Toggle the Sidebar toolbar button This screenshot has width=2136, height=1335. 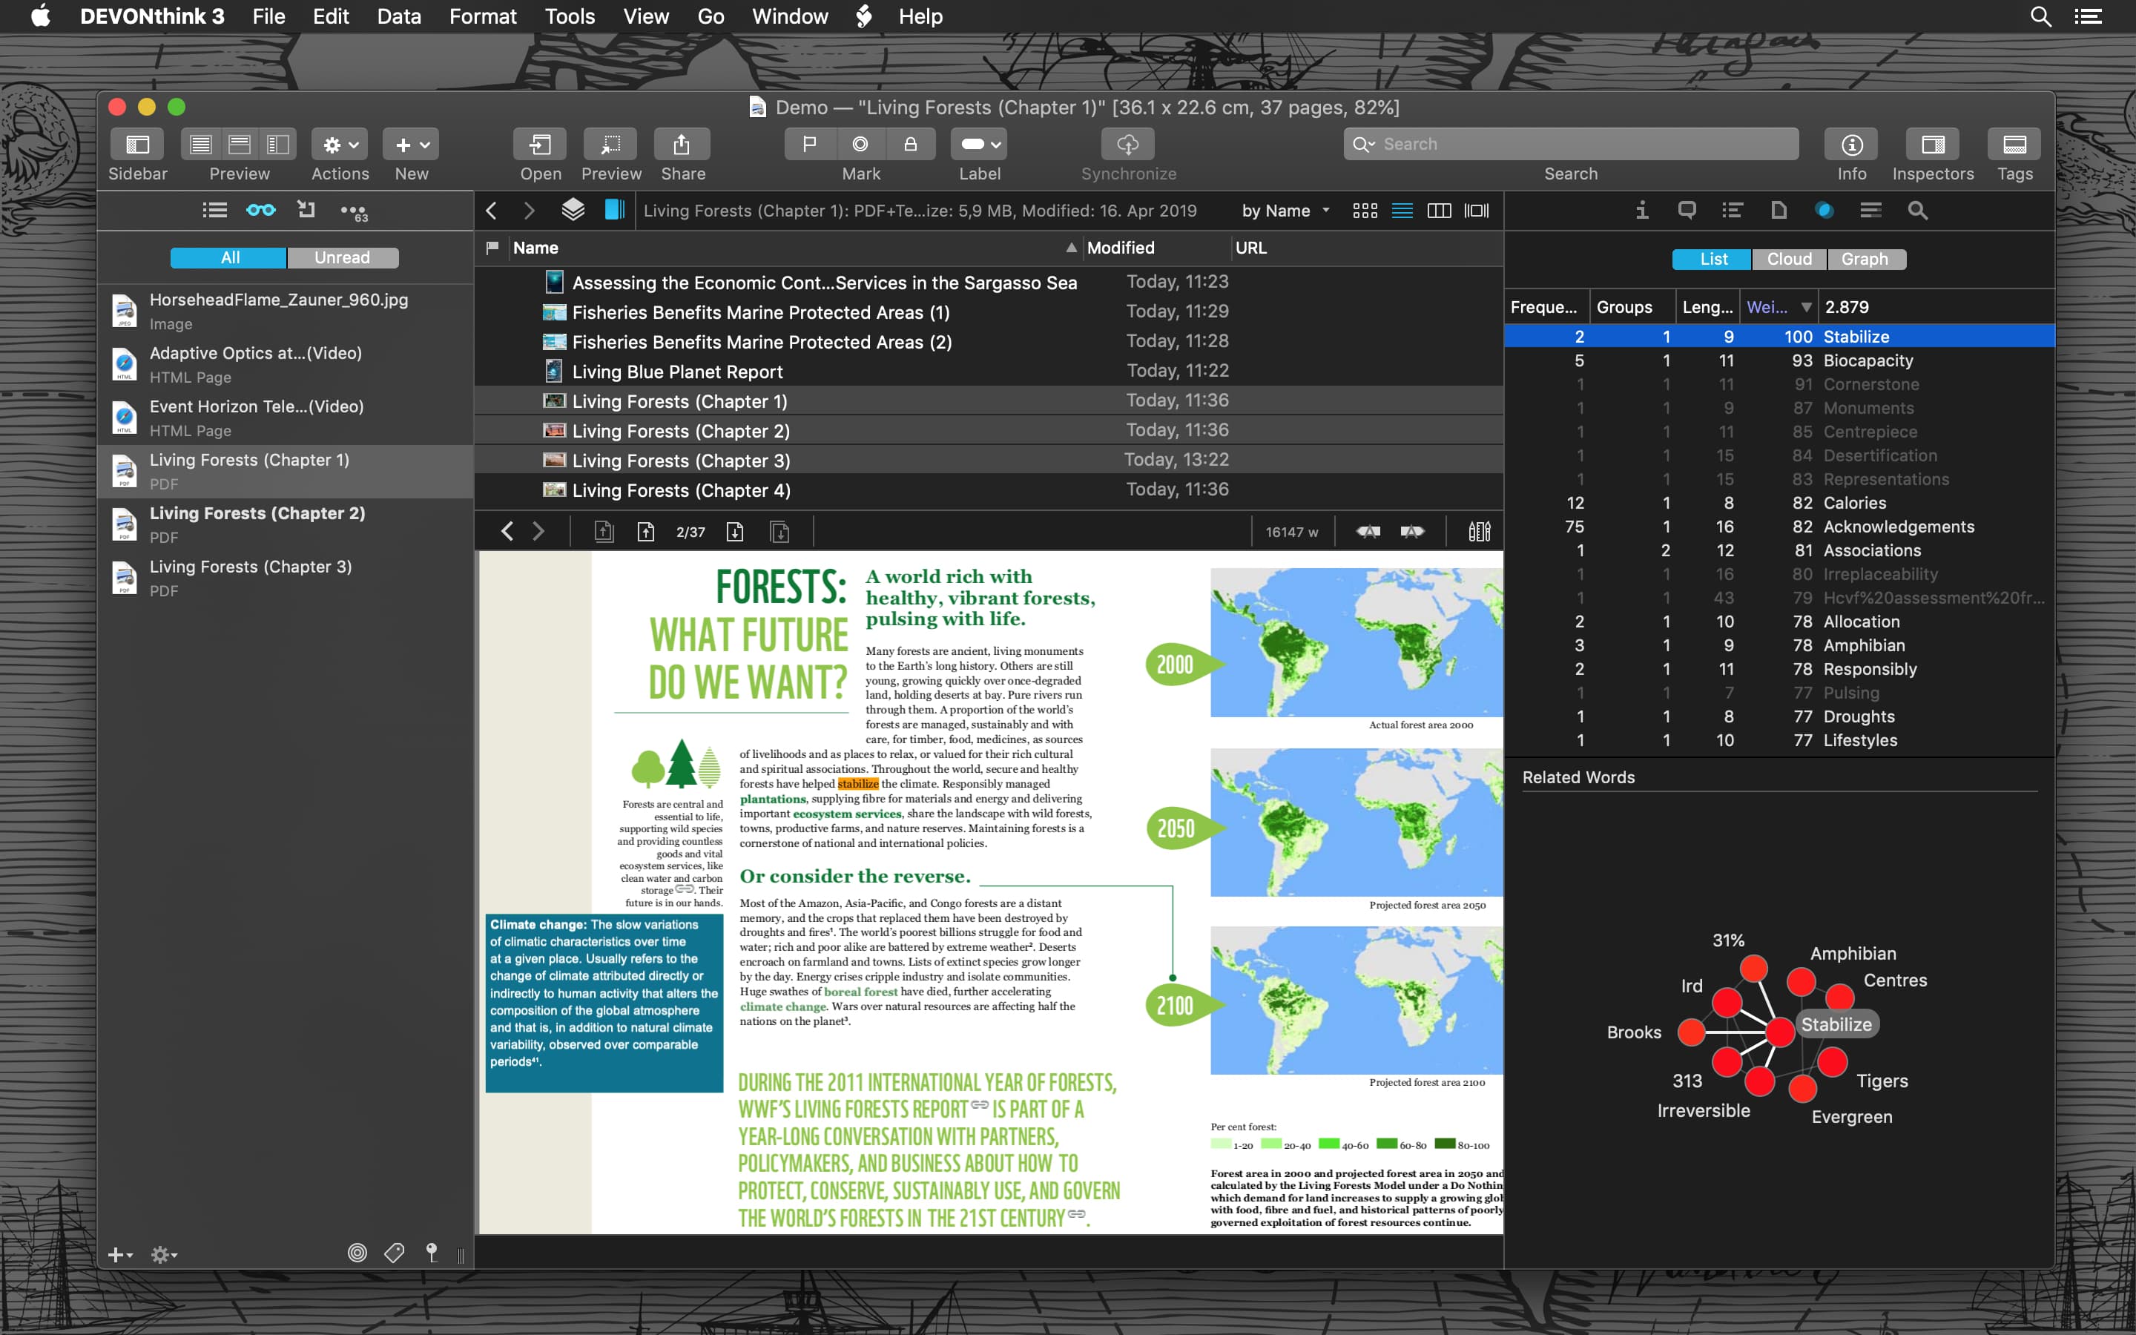[x=138, y=144]
